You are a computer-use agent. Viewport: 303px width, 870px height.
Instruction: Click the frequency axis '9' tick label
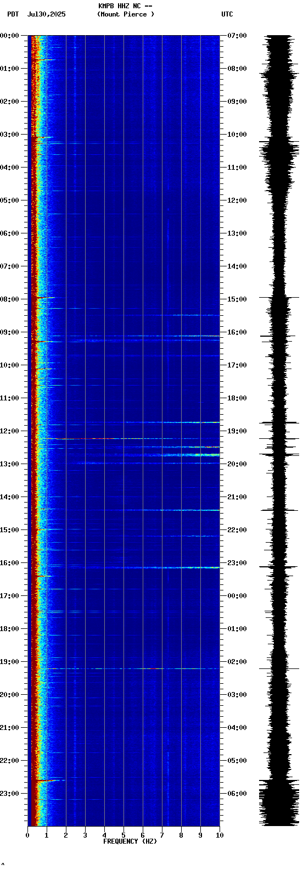tap(200, 835)
